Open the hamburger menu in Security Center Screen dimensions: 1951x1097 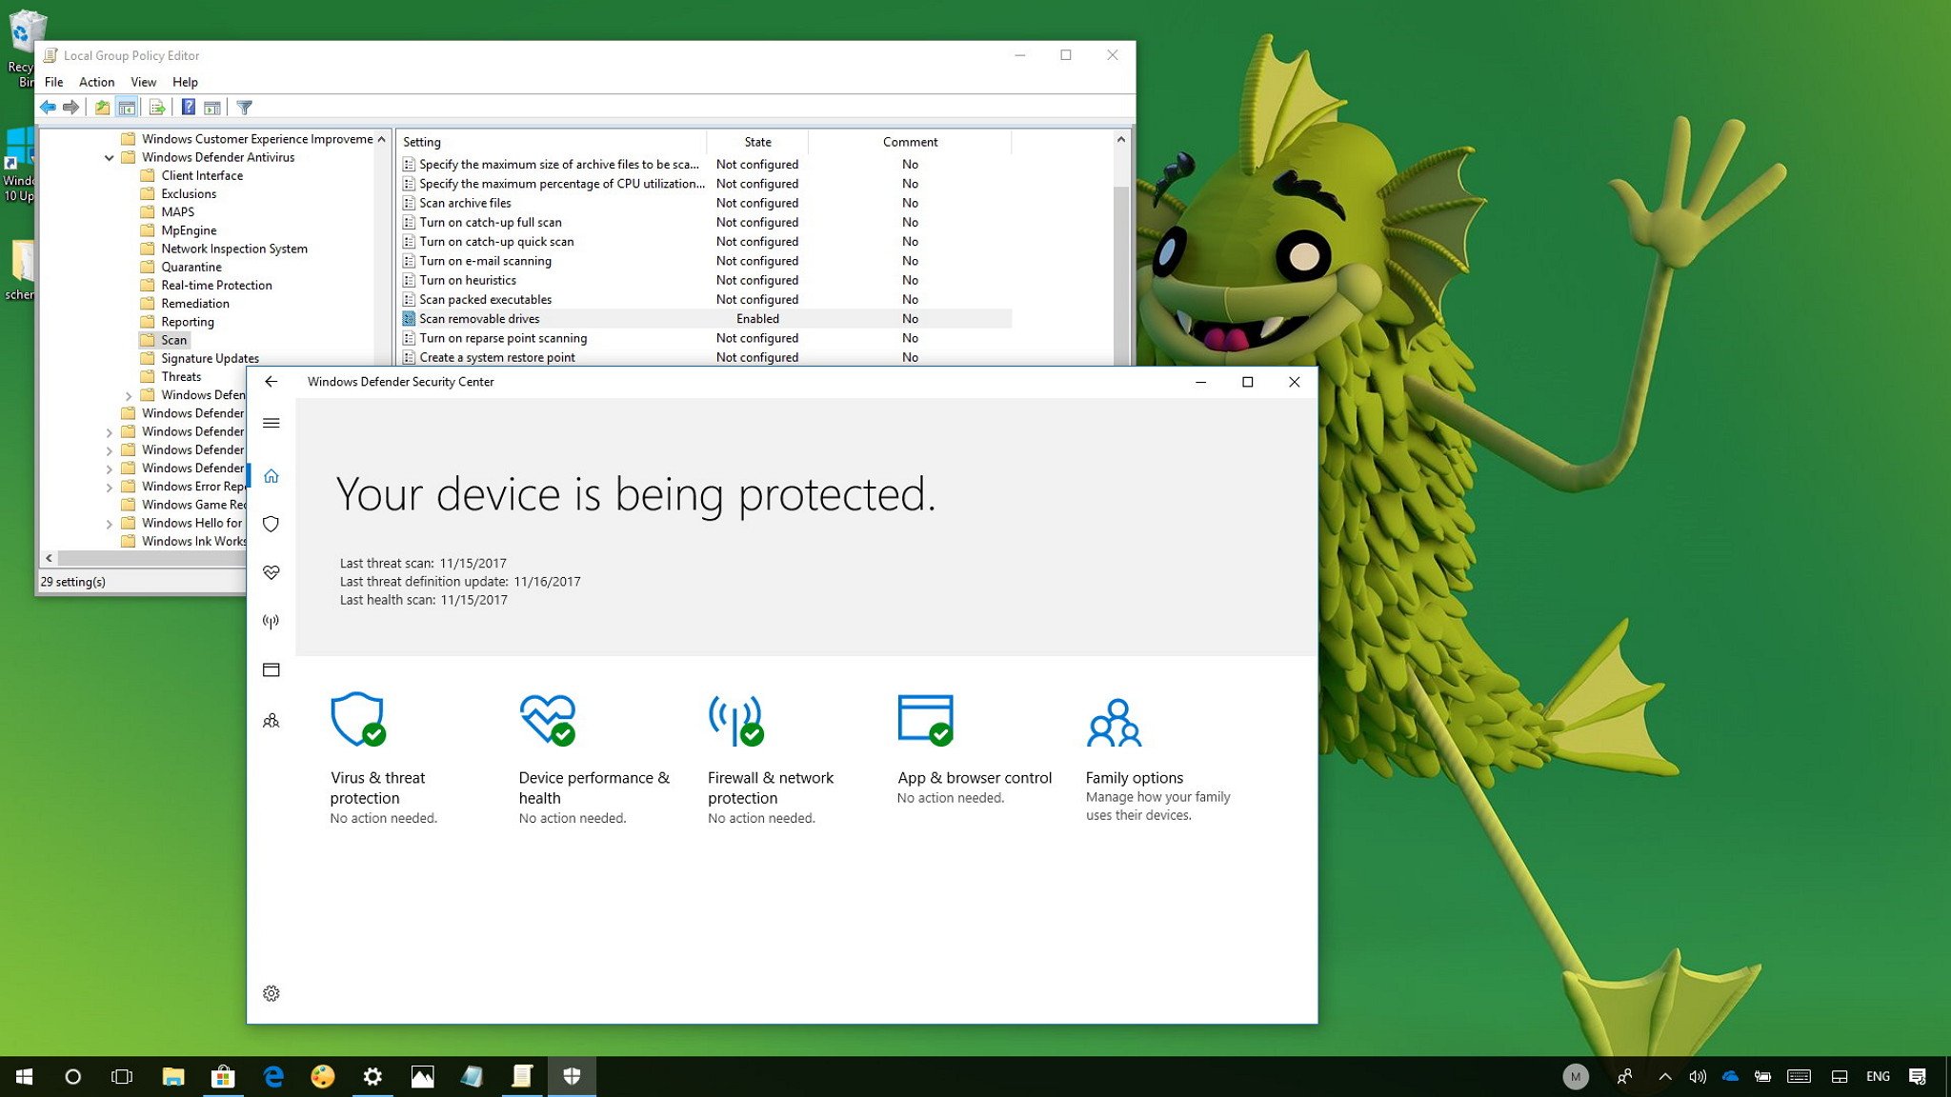(x=272, y=423)
